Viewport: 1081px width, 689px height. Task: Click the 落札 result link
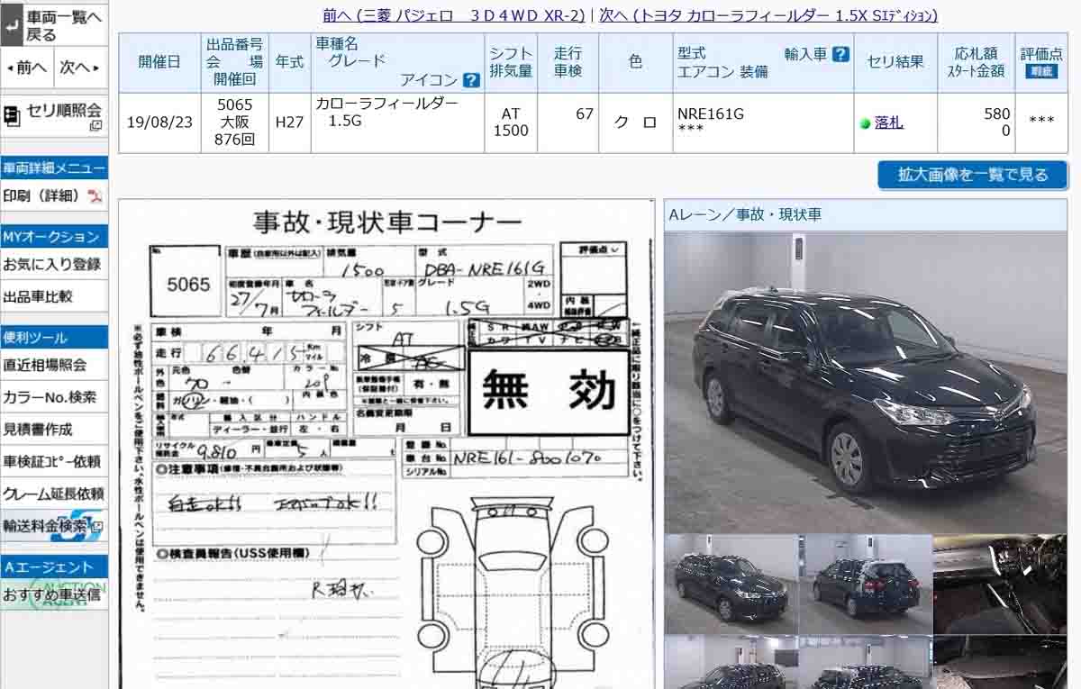(x=889, y=123)
